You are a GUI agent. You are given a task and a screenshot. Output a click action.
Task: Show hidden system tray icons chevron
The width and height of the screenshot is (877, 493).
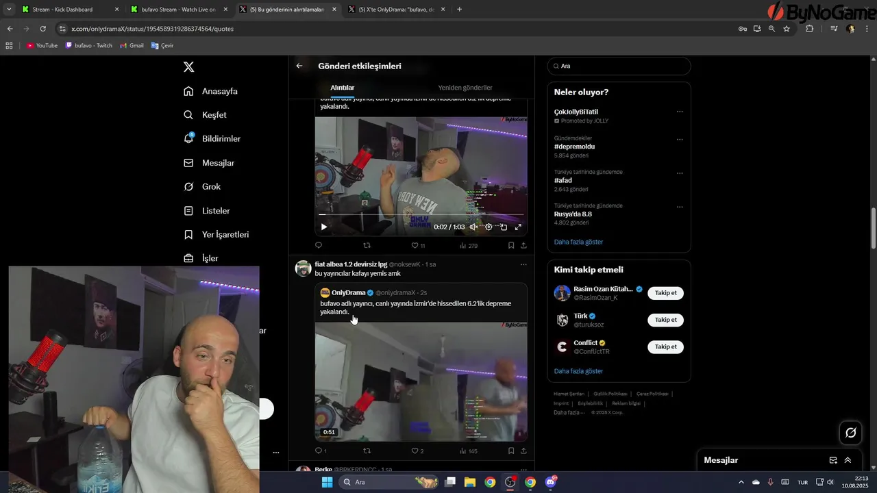point(741,482)
